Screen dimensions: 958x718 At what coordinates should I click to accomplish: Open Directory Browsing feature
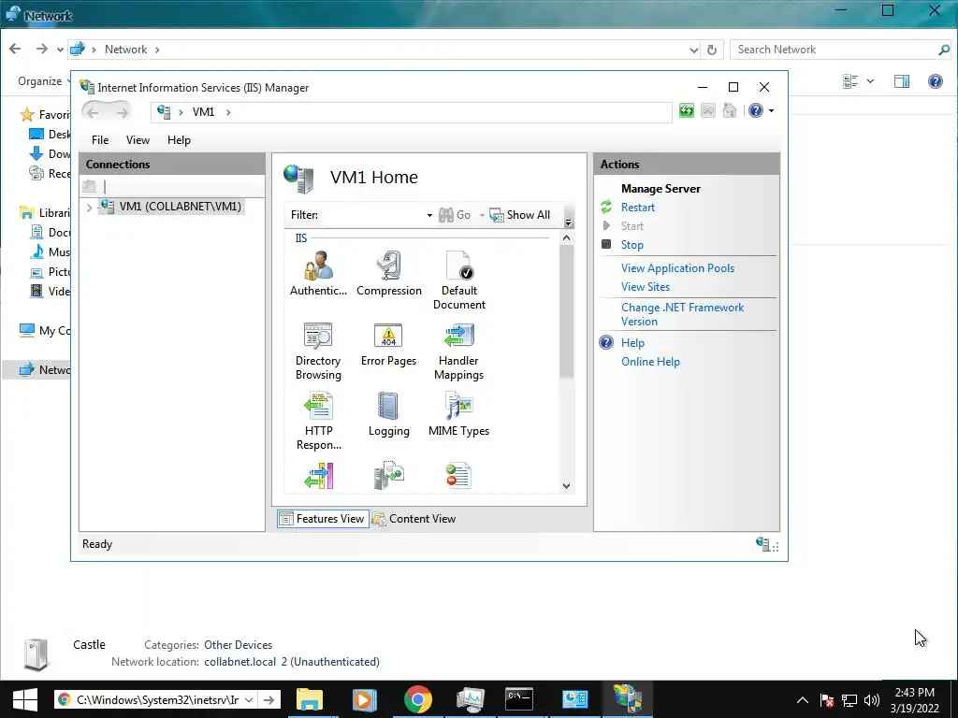318,352
